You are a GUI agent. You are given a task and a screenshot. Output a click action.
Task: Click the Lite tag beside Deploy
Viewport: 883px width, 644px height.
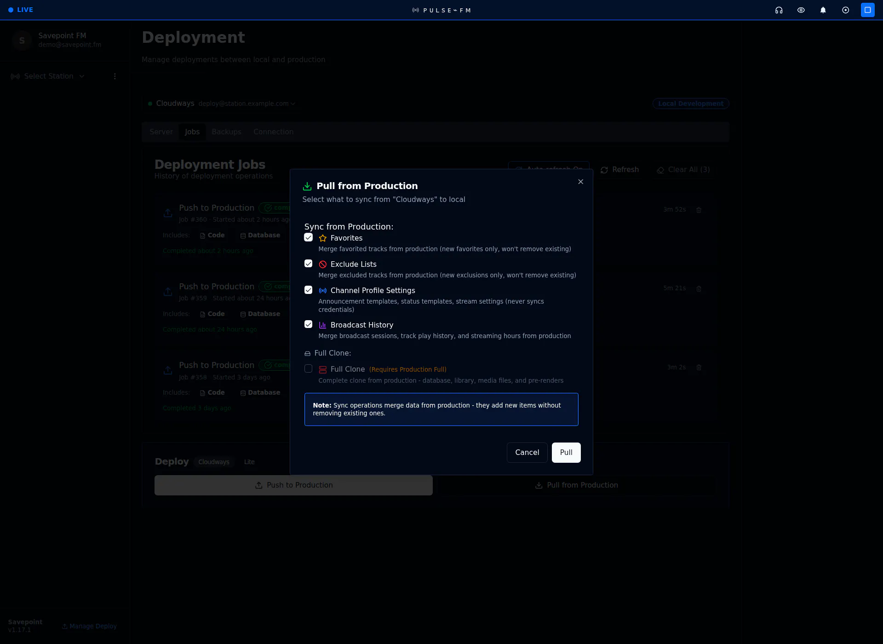click(249, 462)
